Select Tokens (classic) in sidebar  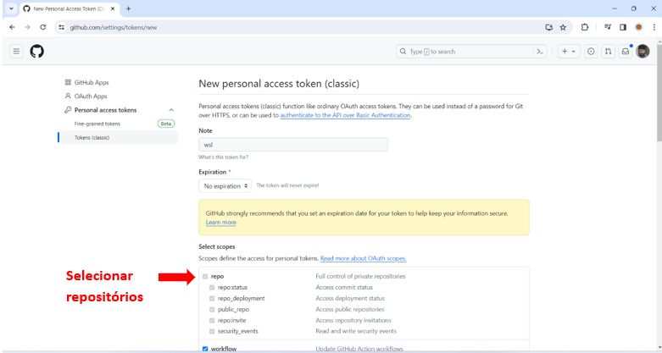120,137
